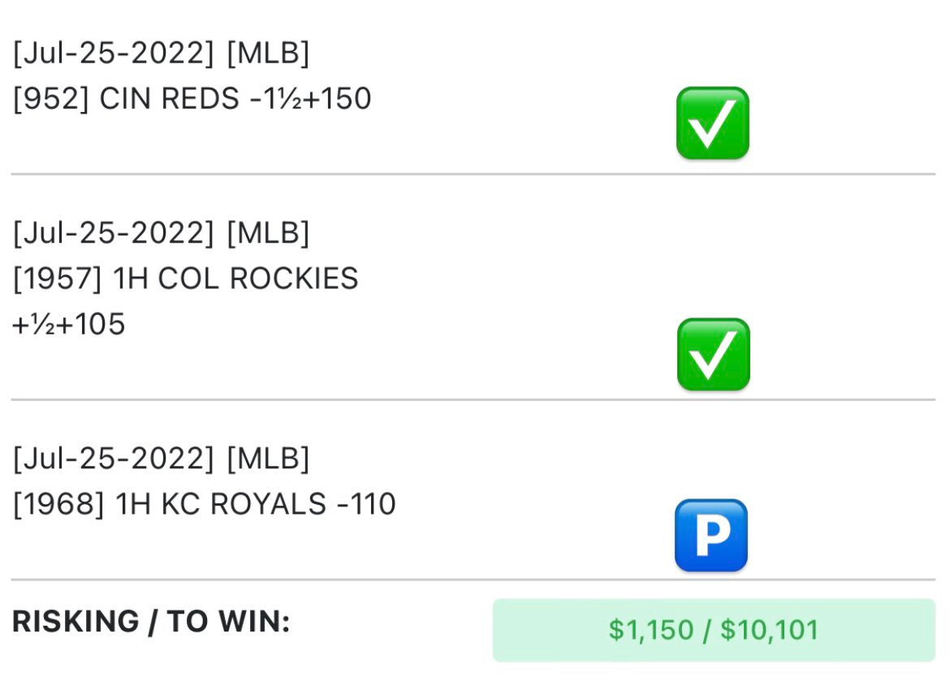The image size is (950, 681).
Task: Click the MLB tag above the Royals bet
Action: tap(268, 459)
